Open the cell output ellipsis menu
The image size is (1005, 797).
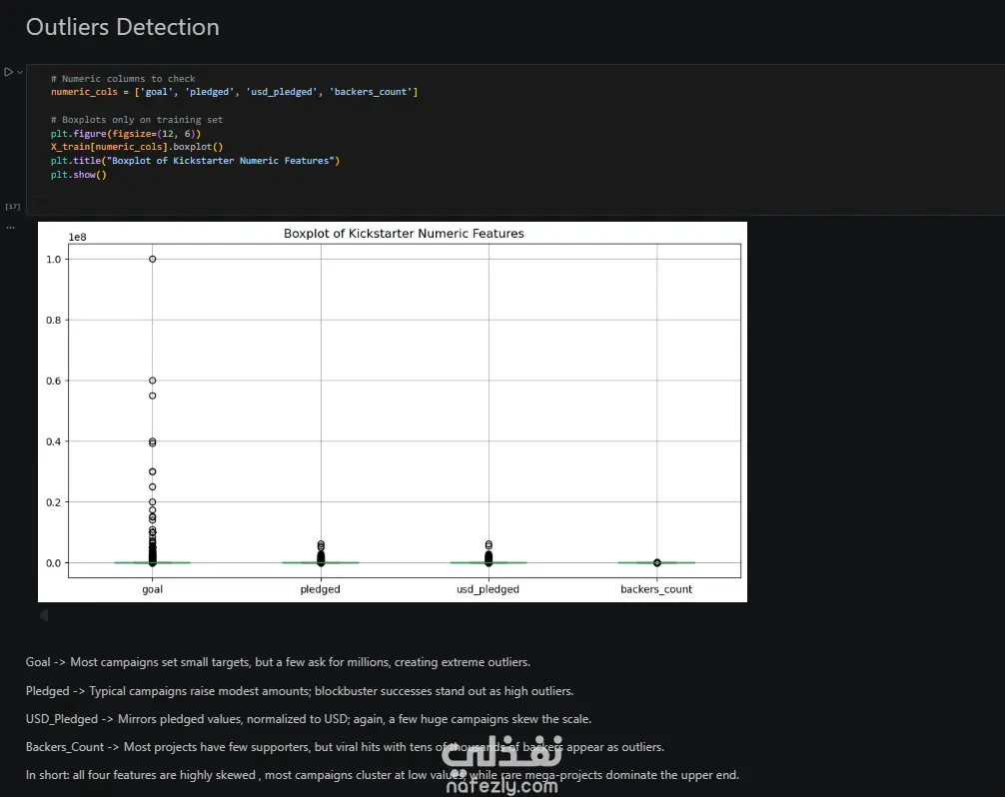(10, 228)
